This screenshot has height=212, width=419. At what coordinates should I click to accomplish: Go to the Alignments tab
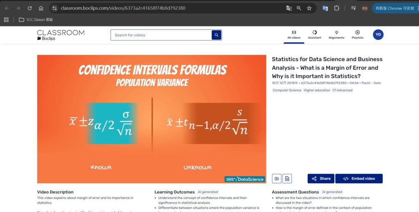pyautogui.click(x=336, y=35)
